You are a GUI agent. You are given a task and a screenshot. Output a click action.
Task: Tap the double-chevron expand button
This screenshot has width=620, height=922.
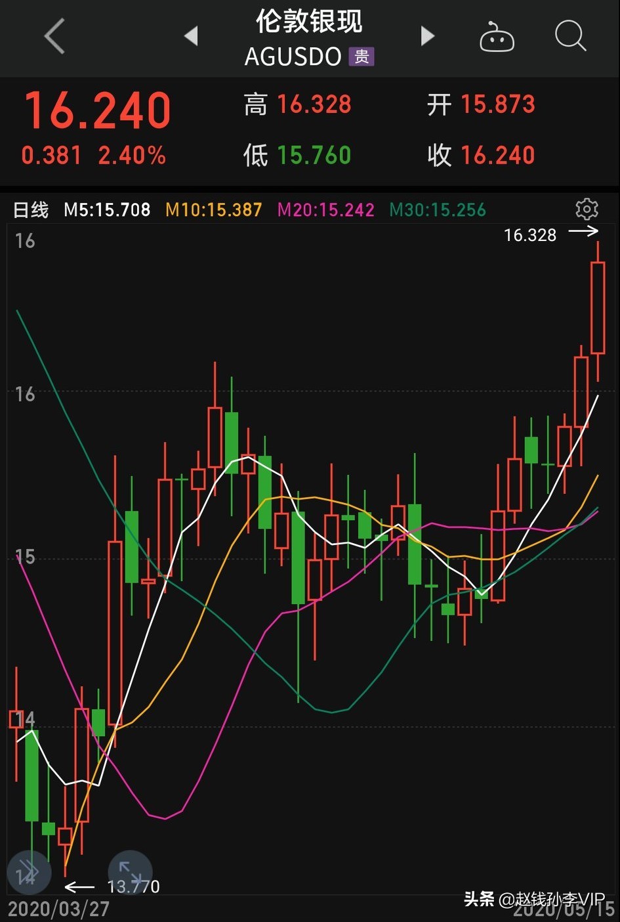pyautogui.click(x=28, y=872)
